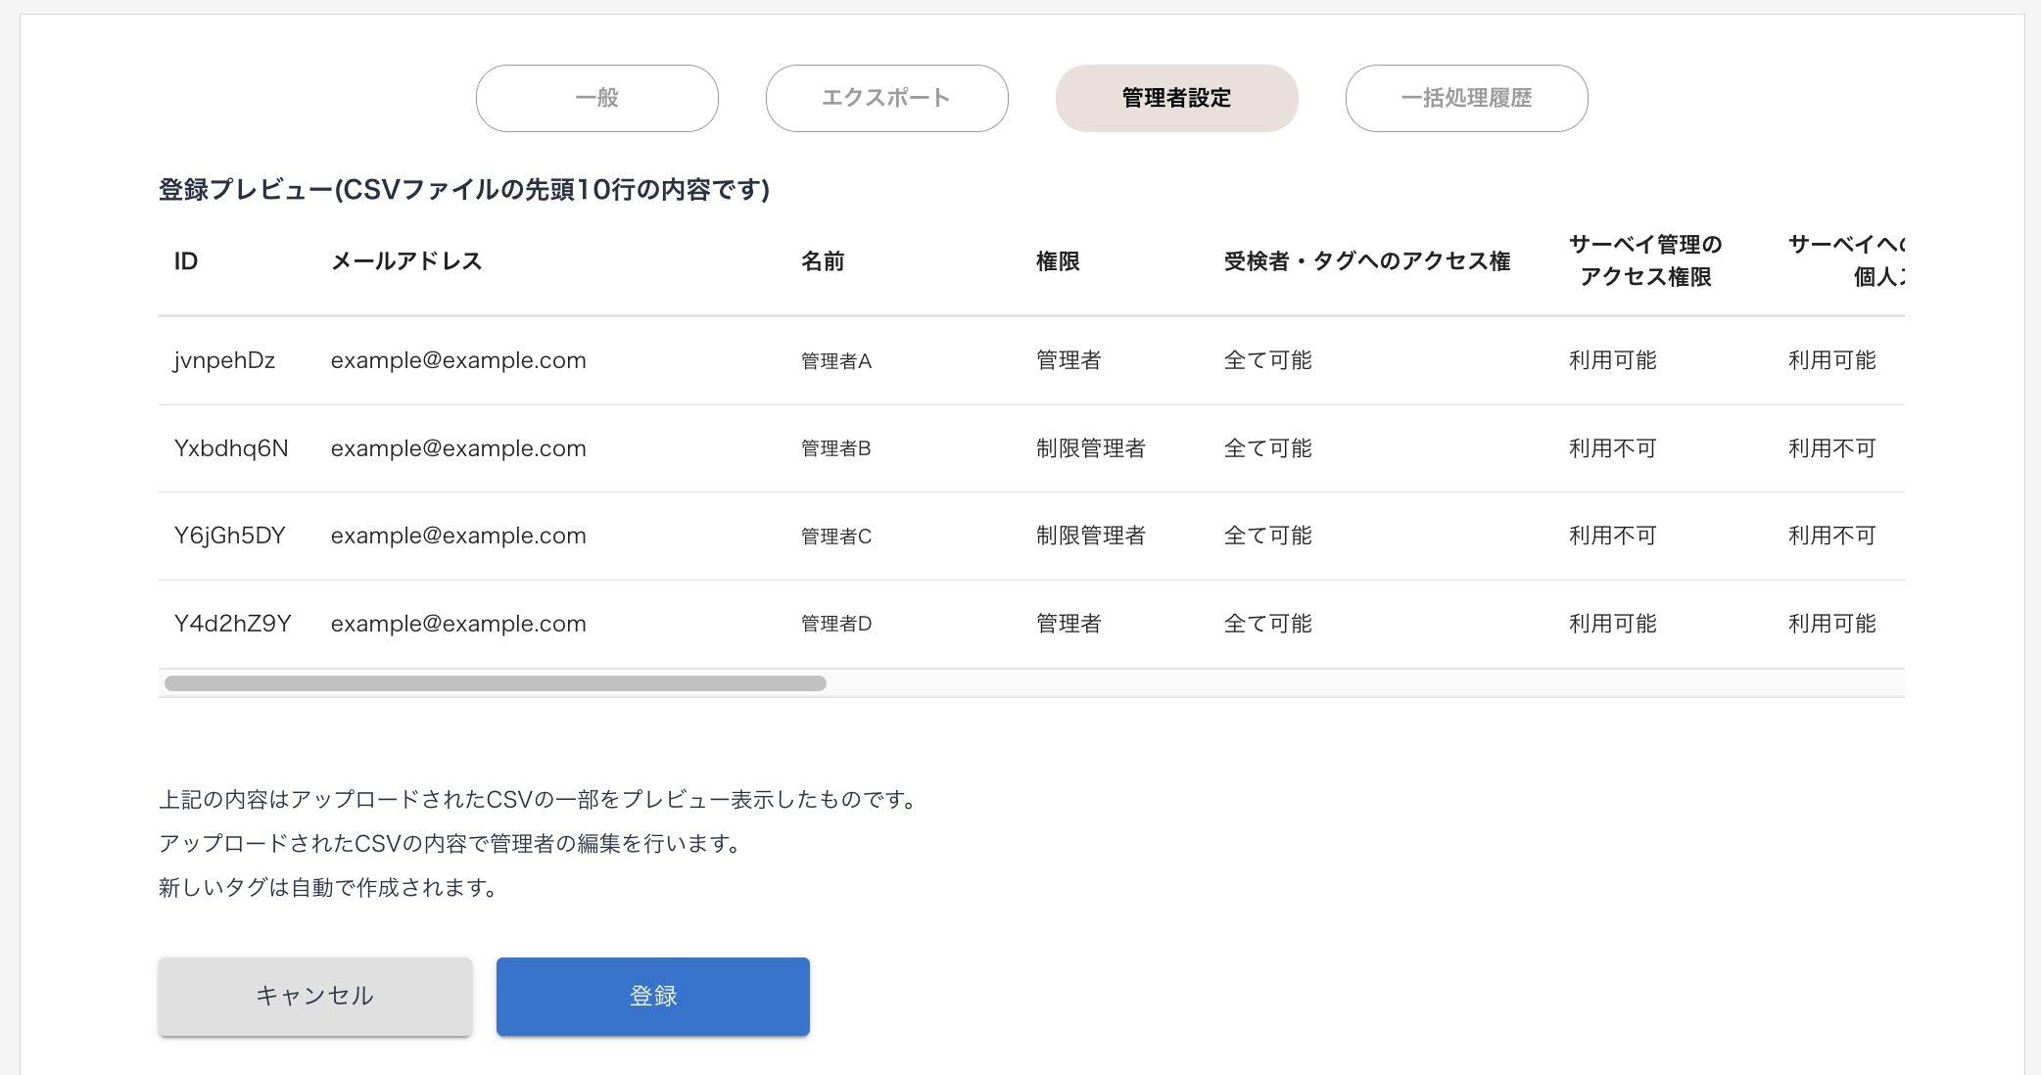Open the 一括処理履歴 tab
Viewport: 2041px width, 1075px height.
(x=1466, y=98)
